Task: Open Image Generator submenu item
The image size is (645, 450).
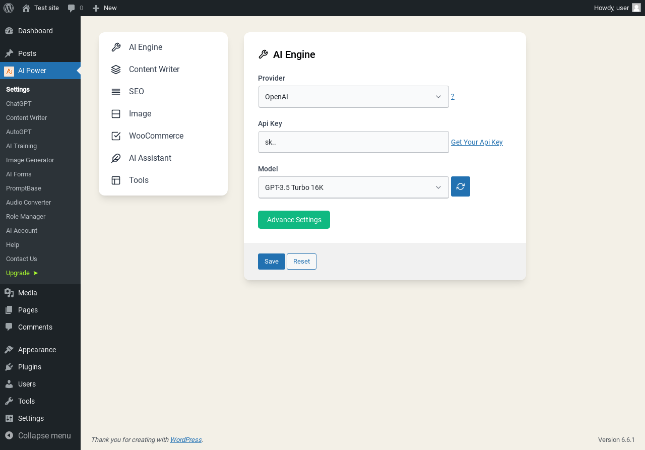Action: click(x=40, y=160)
